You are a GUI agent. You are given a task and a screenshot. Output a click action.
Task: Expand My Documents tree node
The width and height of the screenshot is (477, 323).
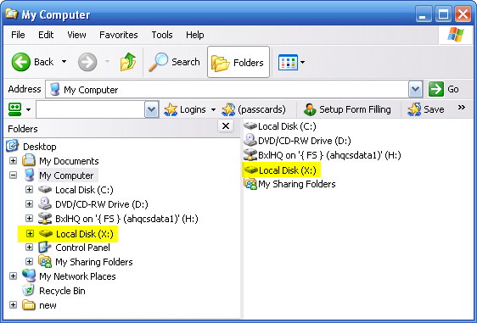click(x=13, y=160)
